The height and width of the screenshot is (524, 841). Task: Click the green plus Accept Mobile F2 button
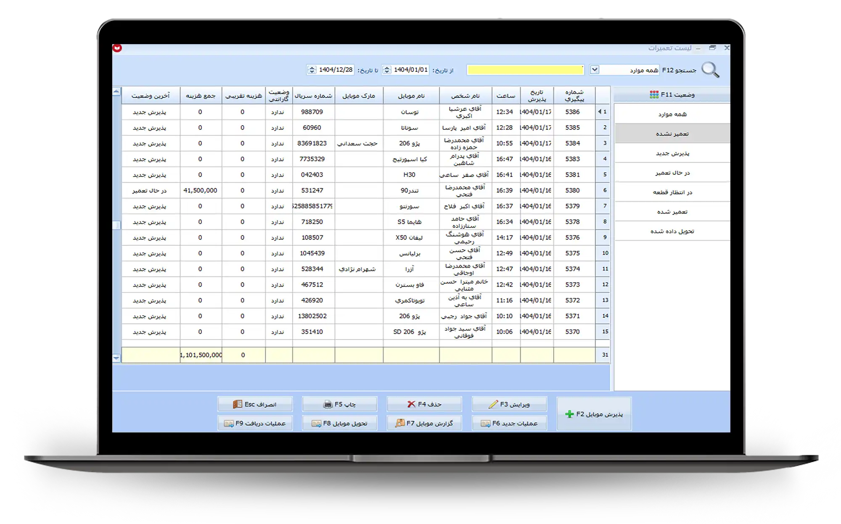coord(594,414)
